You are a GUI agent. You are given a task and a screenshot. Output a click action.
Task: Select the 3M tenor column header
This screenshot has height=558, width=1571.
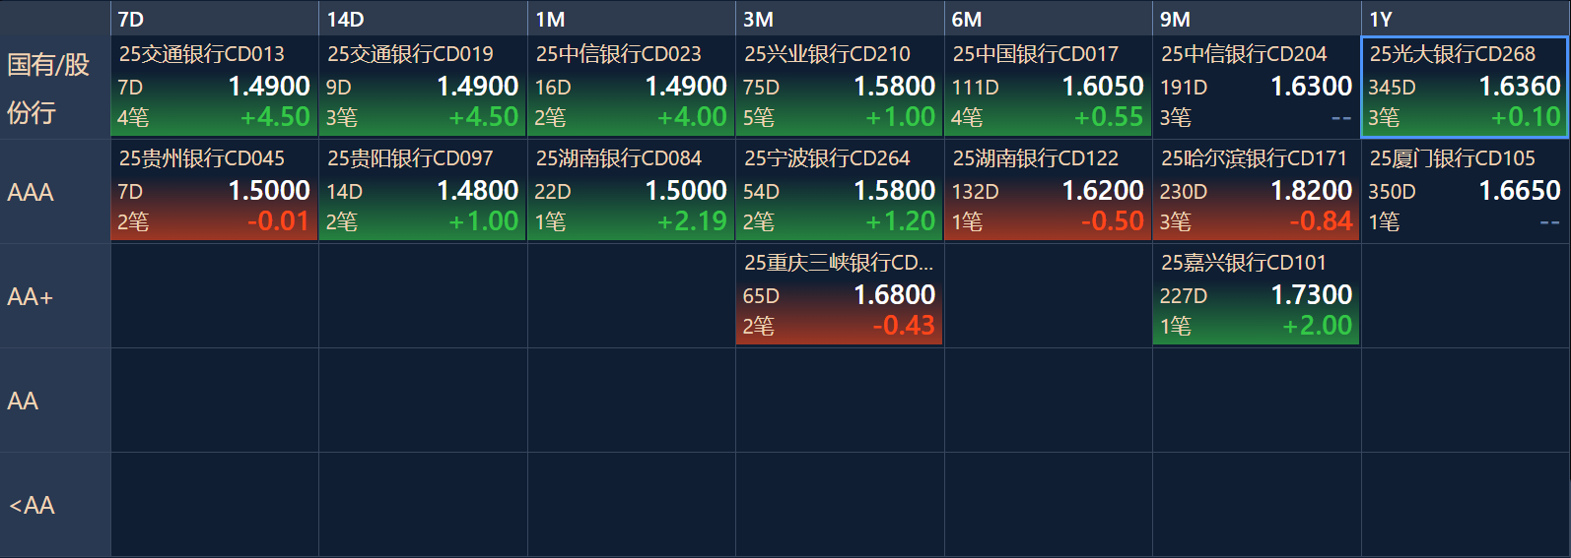tap(840, 19)
